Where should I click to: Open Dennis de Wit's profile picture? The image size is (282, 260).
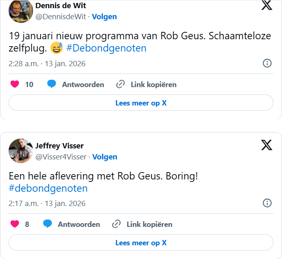(20, 11)
